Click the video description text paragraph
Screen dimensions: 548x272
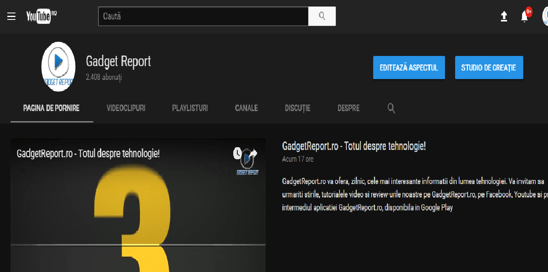tap(415, 194)
